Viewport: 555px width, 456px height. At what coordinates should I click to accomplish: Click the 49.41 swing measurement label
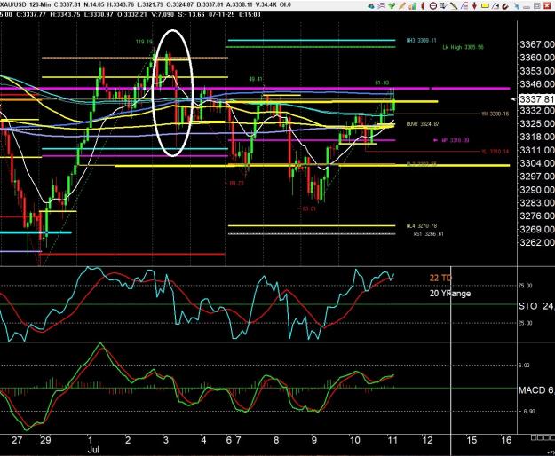[x=256, y=80]
